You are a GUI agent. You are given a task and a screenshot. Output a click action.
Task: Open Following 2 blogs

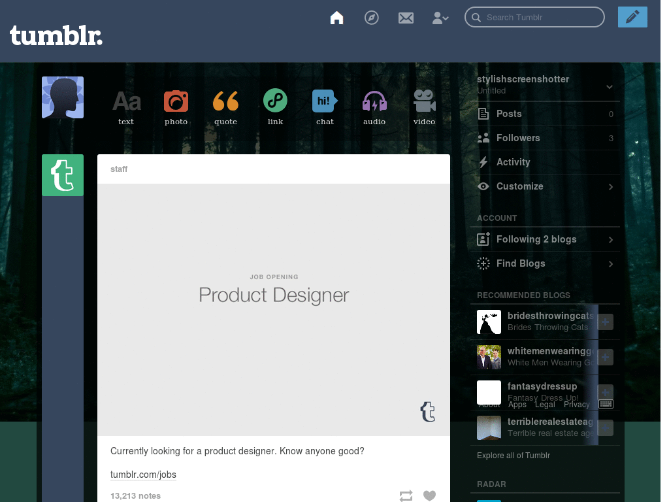pyautogui.click(x=545, y=239)
